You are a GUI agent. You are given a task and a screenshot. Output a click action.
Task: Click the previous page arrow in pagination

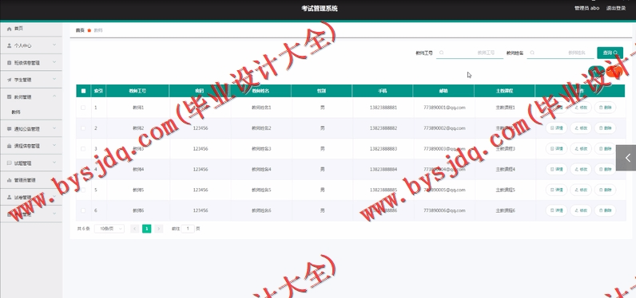point(135,229)
